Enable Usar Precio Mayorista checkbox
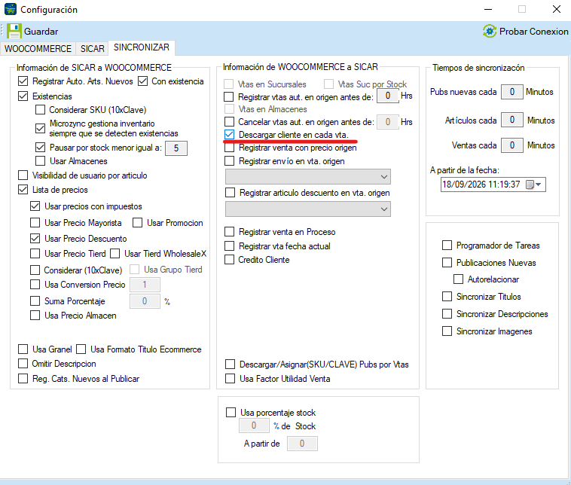Image resolution: width=571 pixels, height=485 pixels. pos(35,223)
